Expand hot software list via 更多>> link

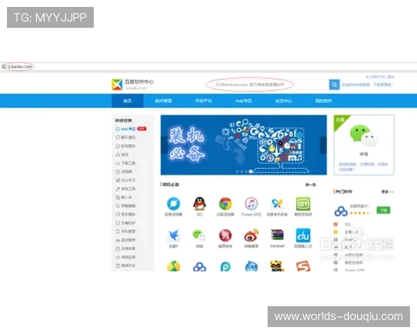(387, 191)
